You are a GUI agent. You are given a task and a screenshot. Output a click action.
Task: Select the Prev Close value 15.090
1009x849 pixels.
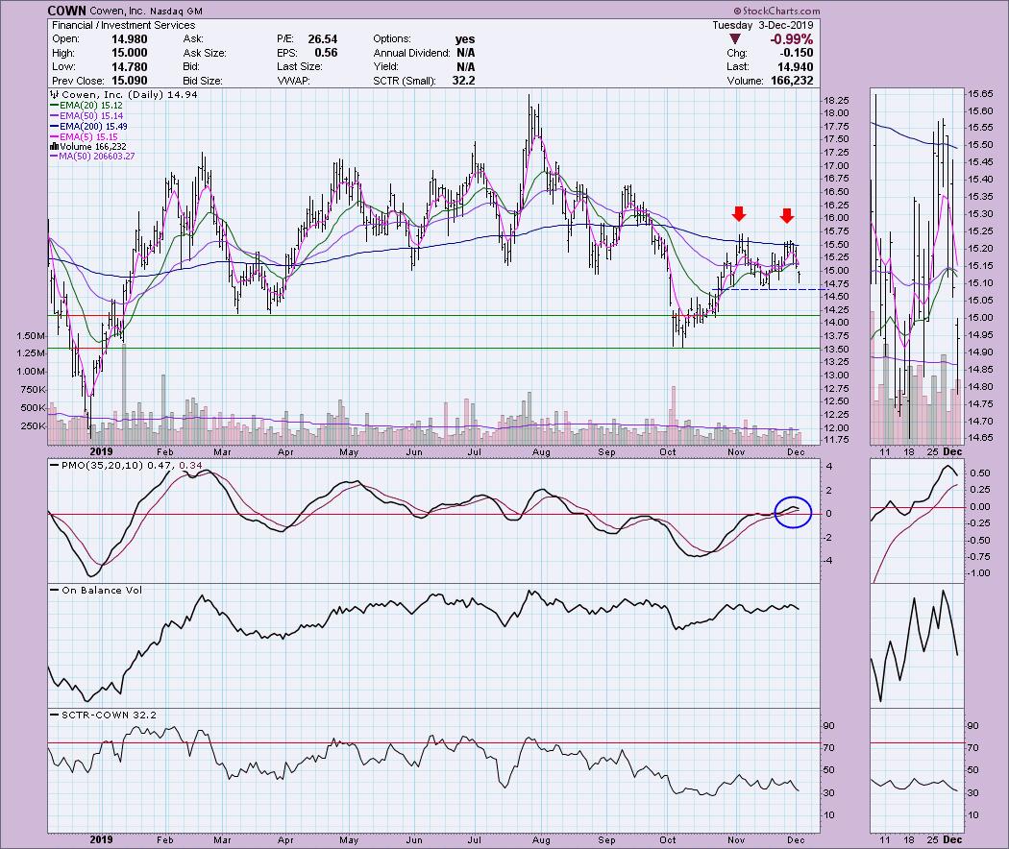(x=130, y=81)
